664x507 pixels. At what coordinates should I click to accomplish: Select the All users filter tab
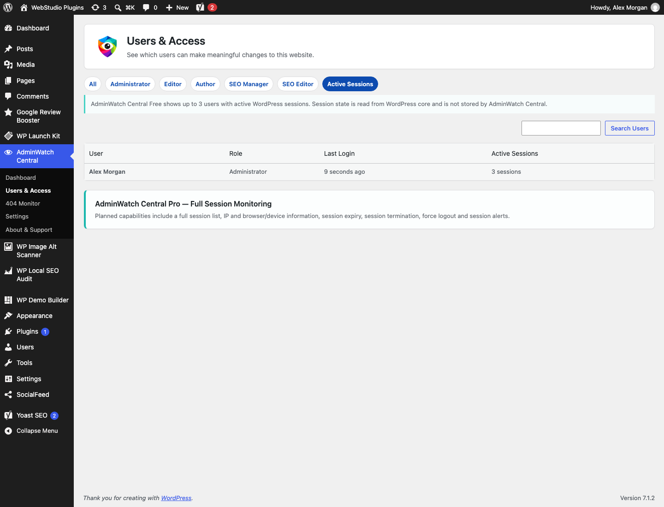tap(93, 84)
